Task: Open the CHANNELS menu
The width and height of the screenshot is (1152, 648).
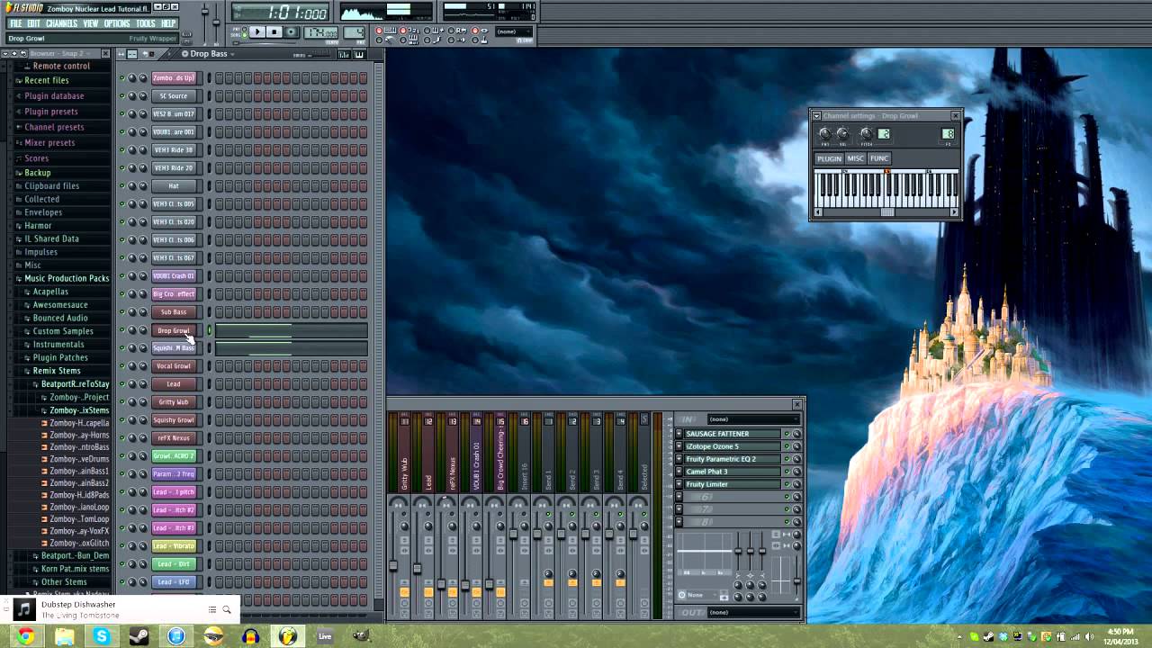Action: (61, 23)
